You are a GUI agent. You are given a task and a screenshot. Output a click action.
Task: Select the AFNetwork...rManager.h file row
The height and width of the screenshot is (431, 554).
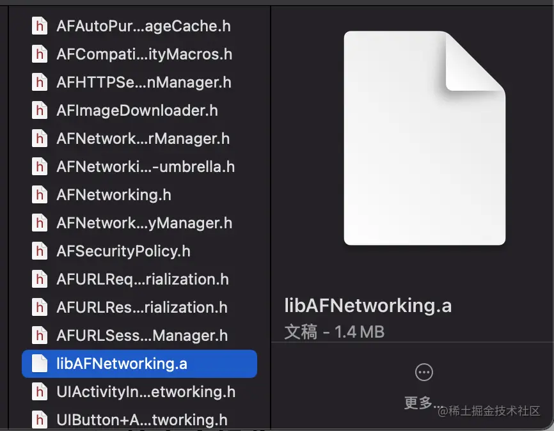pos(143,139)
